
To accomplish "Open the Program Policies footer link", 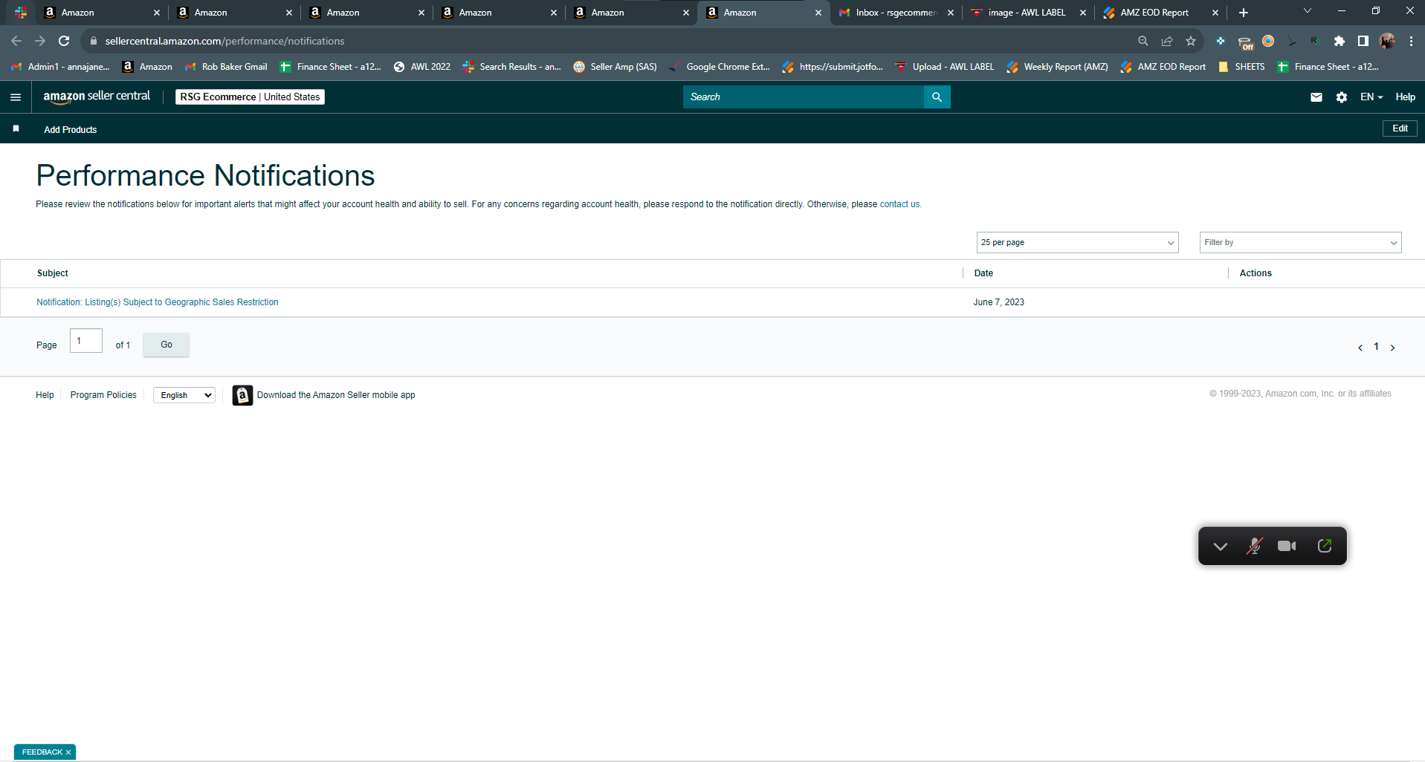I will 103,395.
